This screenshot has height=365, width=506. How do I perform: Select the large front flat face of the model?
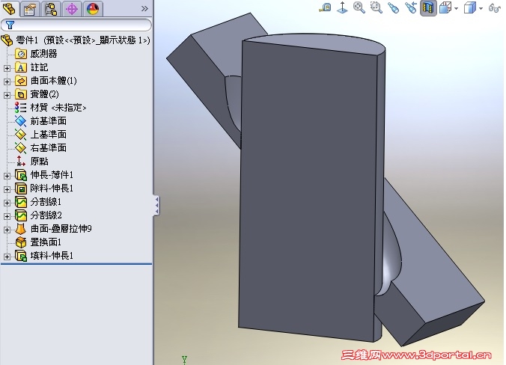pyautogui.click(x=307, y=190)
